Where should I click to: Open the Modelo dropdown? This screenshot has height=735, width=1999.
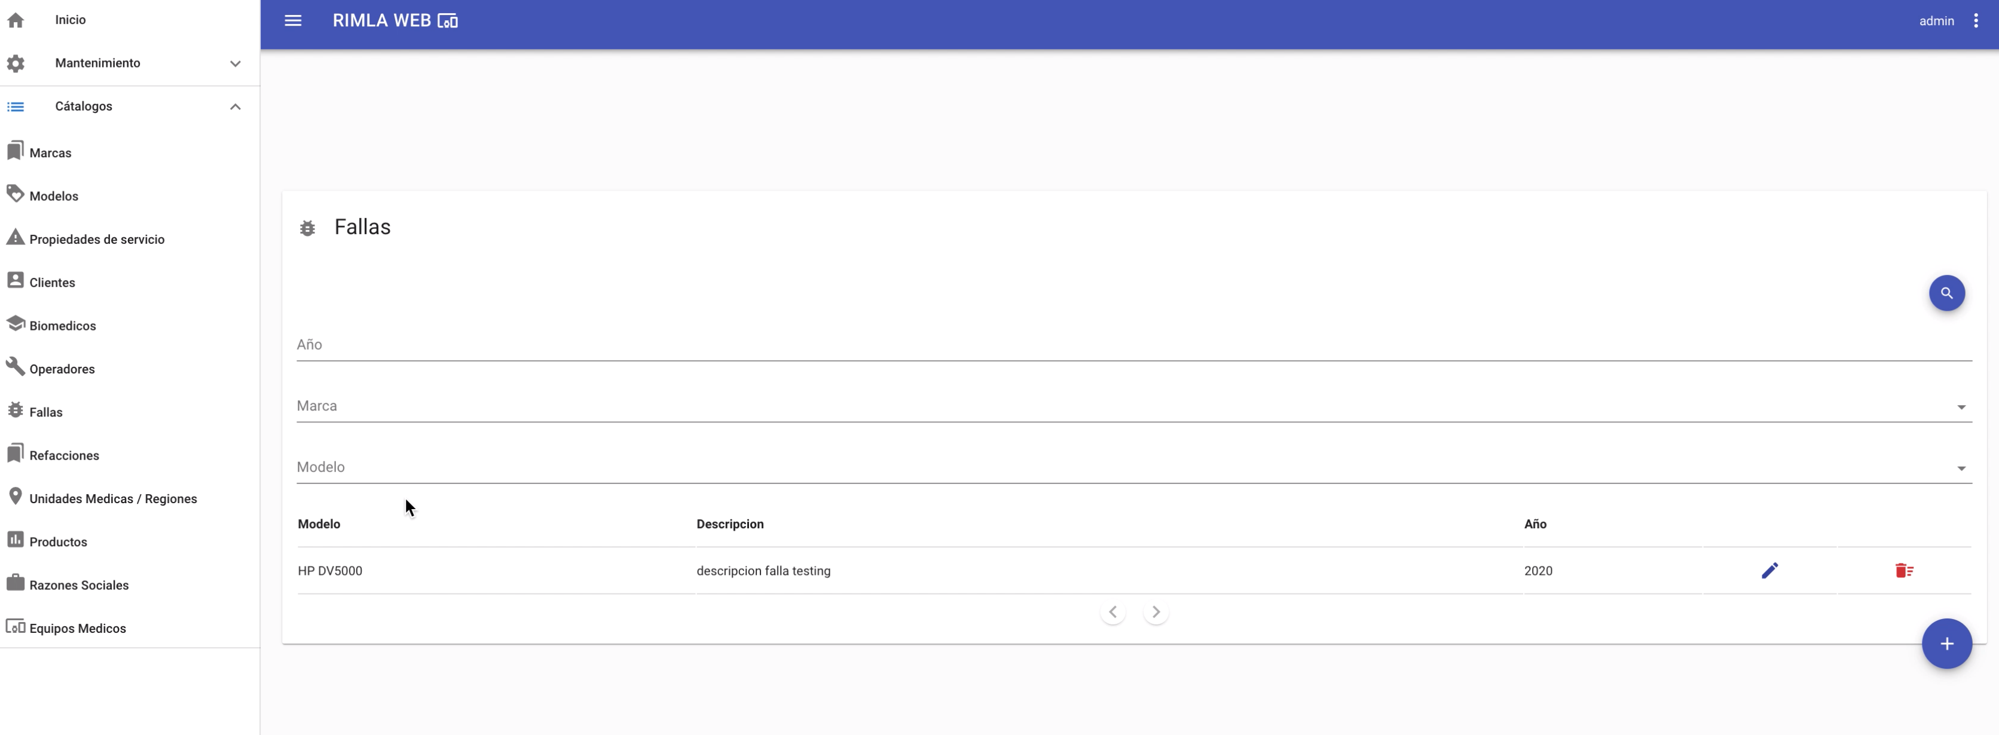(1133, 467)
